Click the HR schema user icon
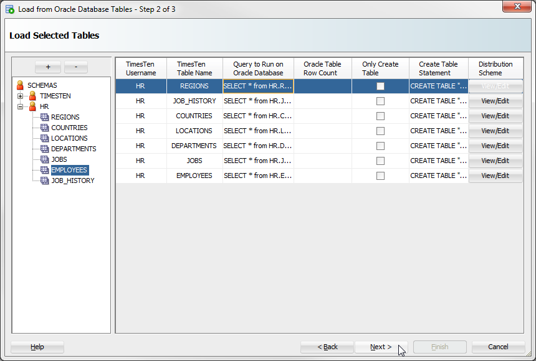 (32, 106)
